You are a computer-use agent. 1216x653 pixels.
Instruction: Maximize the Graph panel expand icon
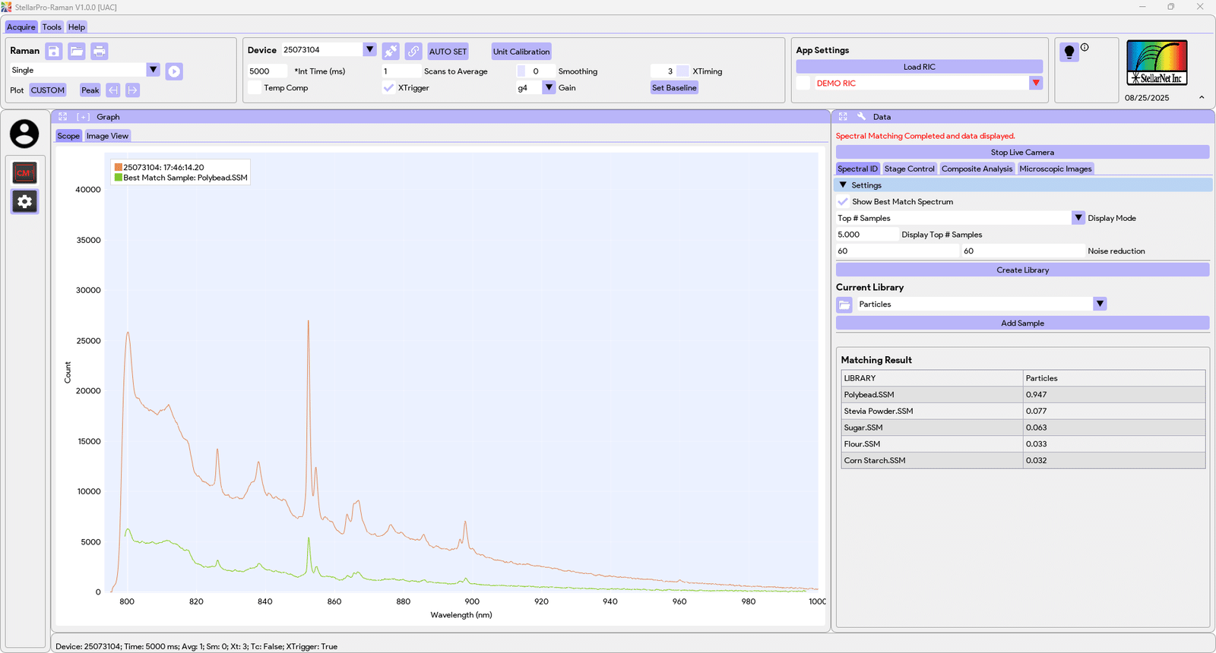(x=63, y=117)
